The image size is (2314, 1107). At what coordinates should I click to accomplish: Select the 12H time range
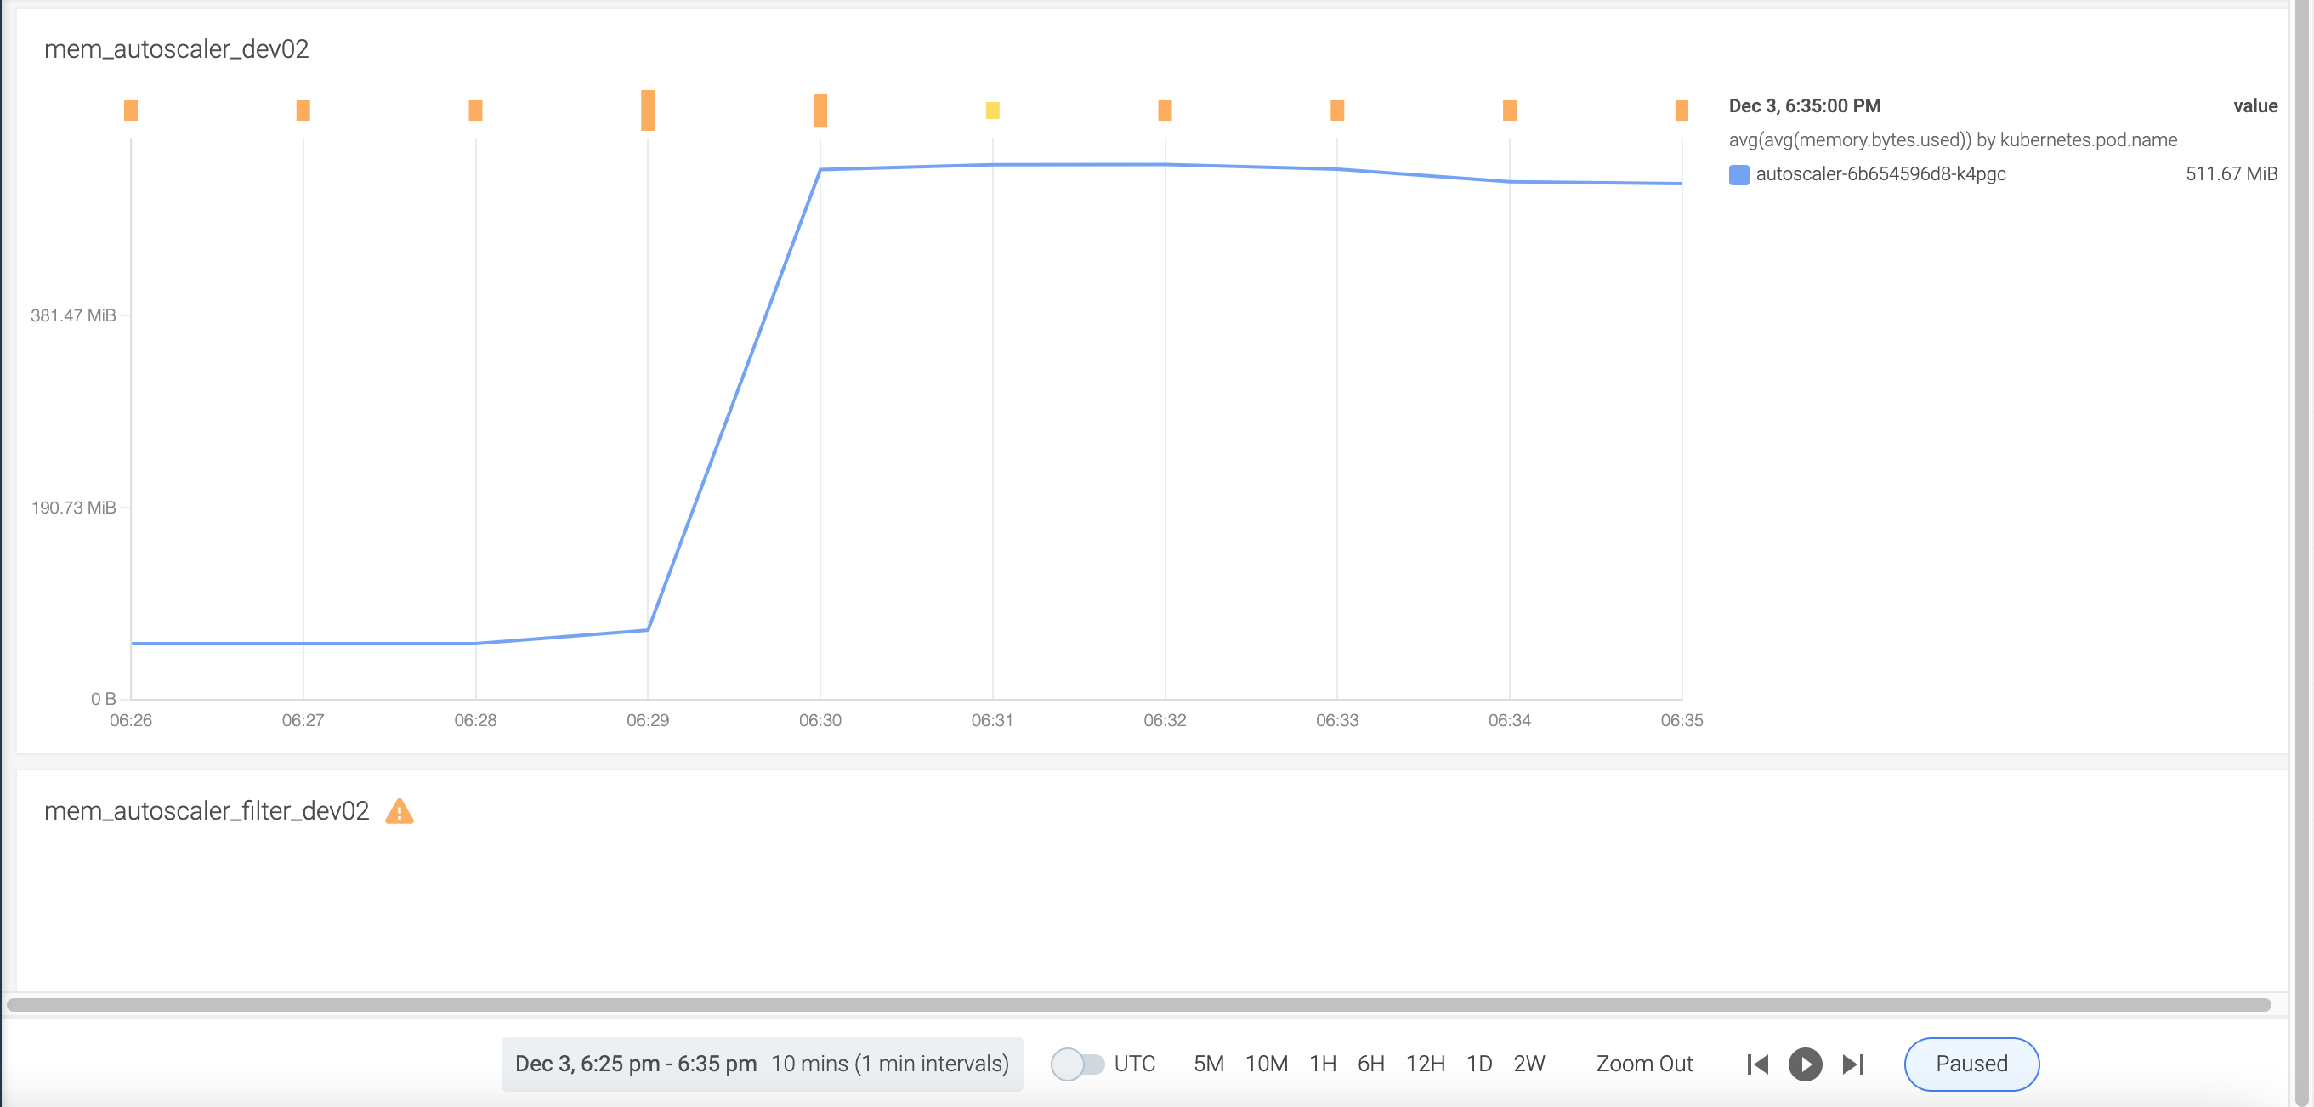(1425, 1064)
